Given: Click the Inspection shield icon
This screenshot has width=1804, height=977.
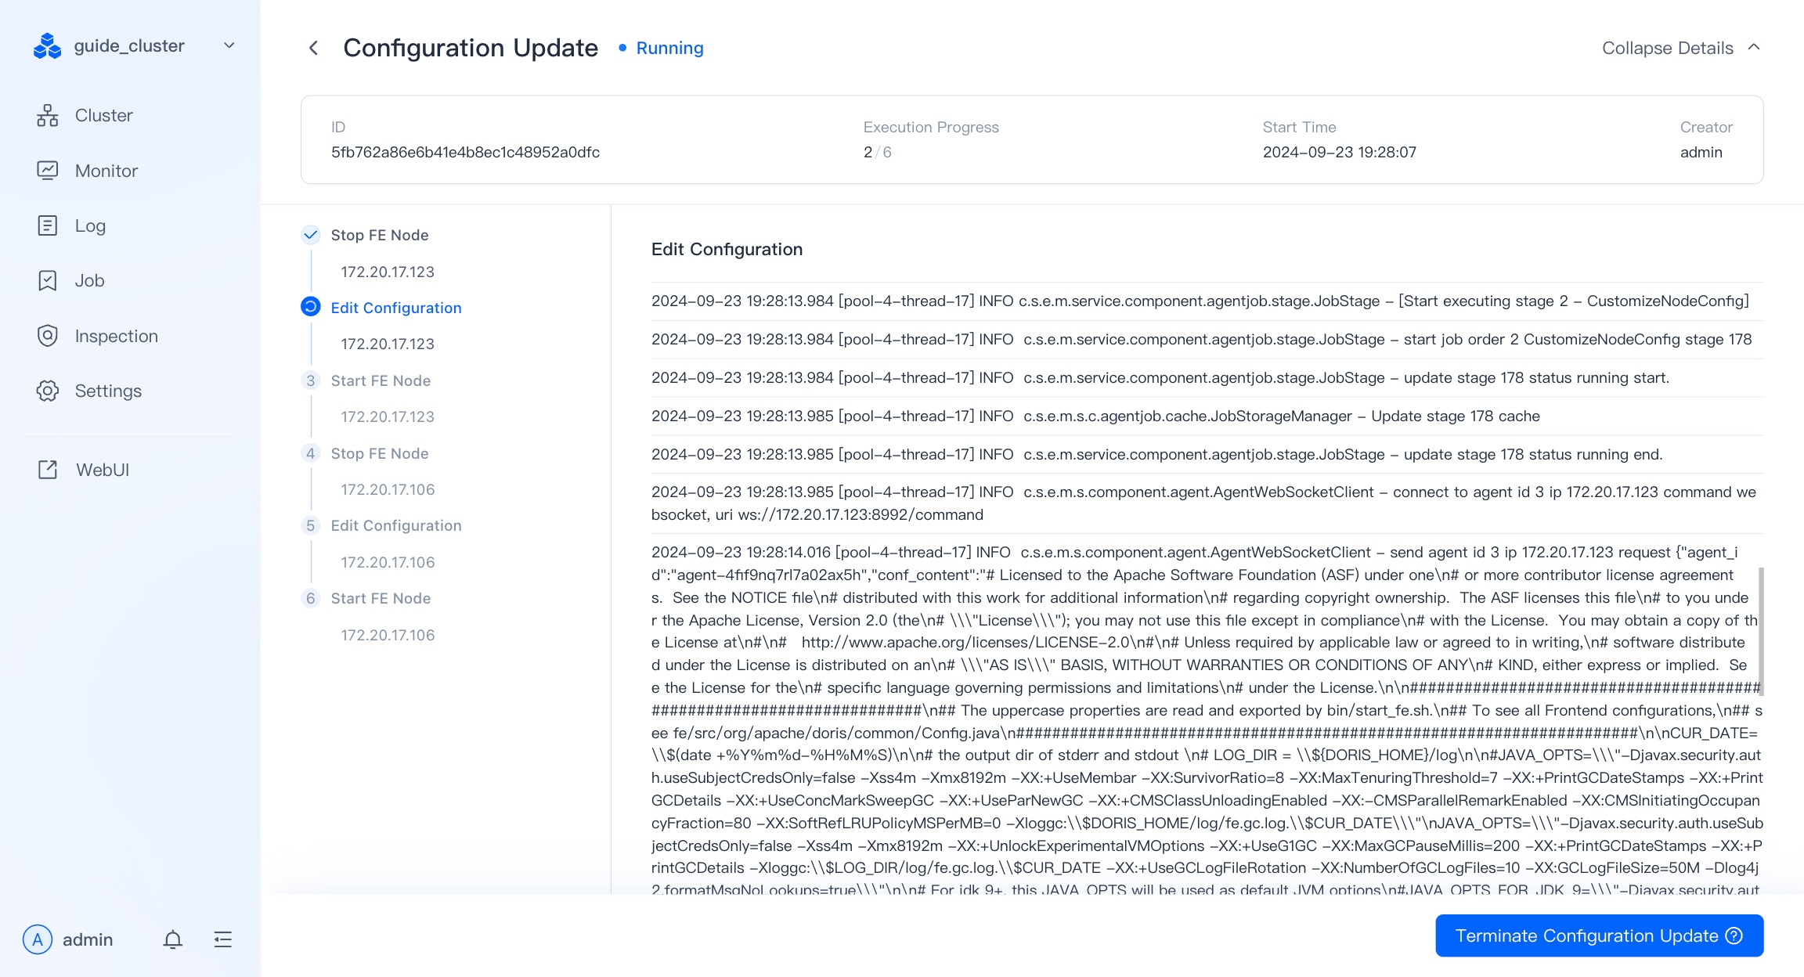Looking at the screenshot, I should [48, 336].
